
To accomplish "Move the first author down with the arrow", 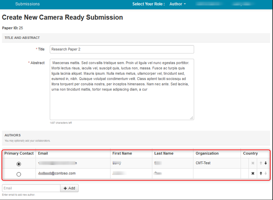I will click(265, 163).
